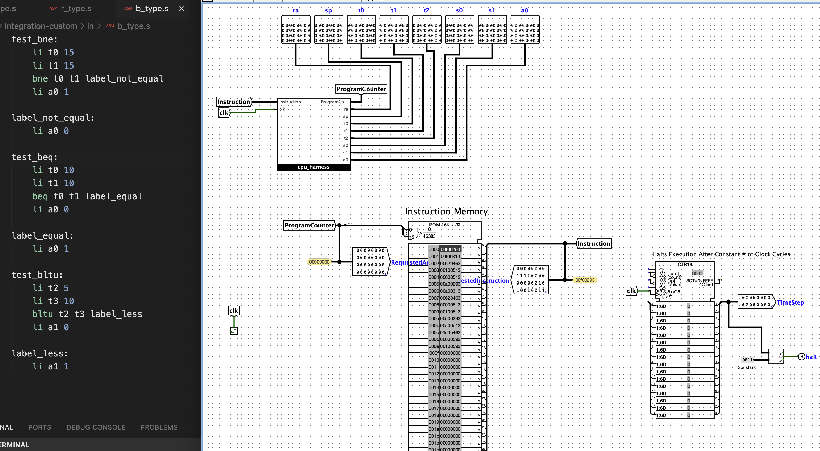Toggle the clk input beside the CTR16 counter
The width and height of the screenshot is (820, 451).
coord(632,291)
